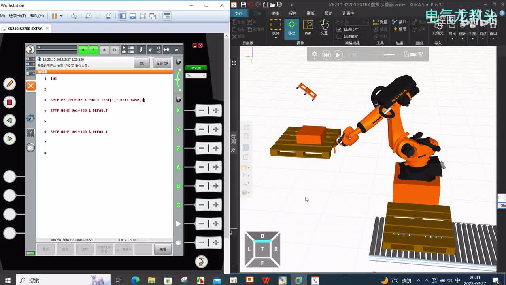The width and height of the screenshot is (506, 285).
Task: Activate the PnP tool in the ribbon
Action: [308, 28]
